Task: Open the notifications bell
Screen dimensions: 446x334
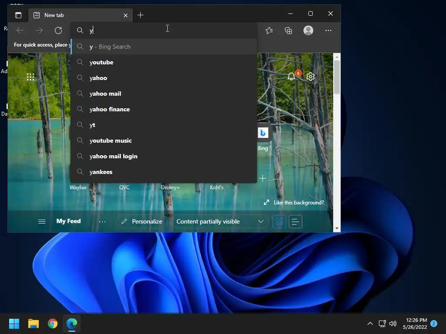Action: pyautogui.click(x=291, y=77)
